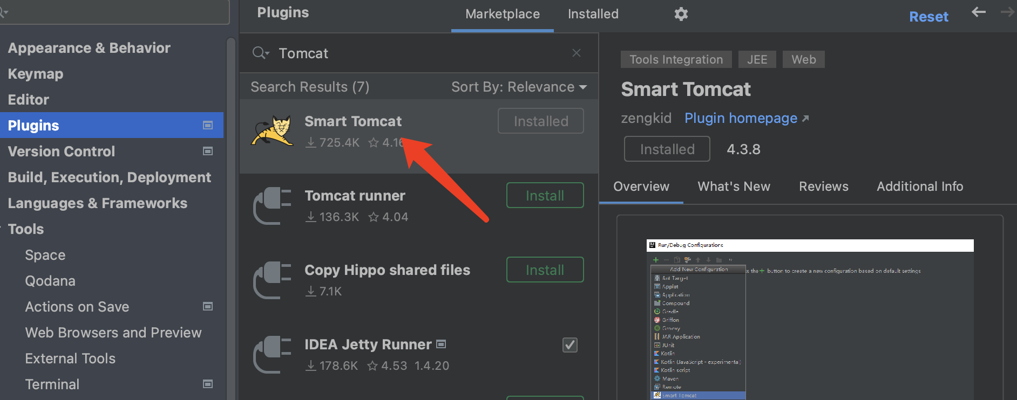Click the back navigation arrow
Screen dimensions: 1017x400
(978, 12)
